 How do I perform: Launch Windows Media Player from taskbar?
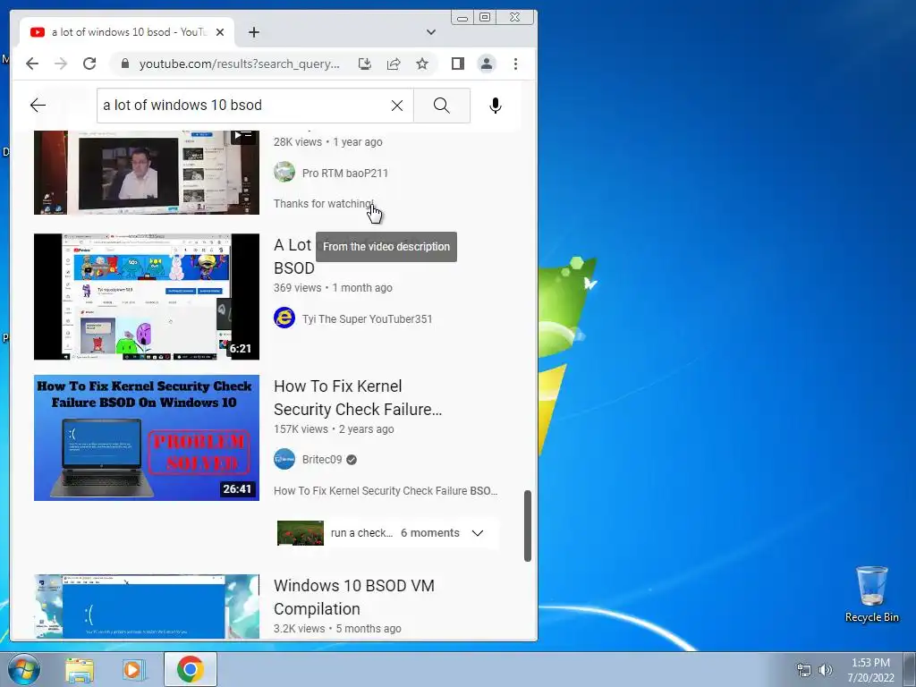click(x=134, y=669)
